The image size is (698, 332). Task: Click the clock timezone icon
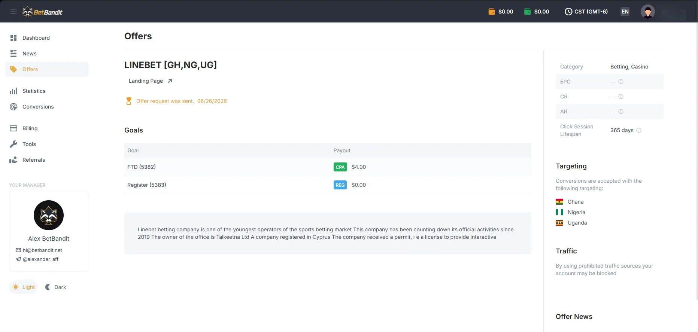coord(568,12)
